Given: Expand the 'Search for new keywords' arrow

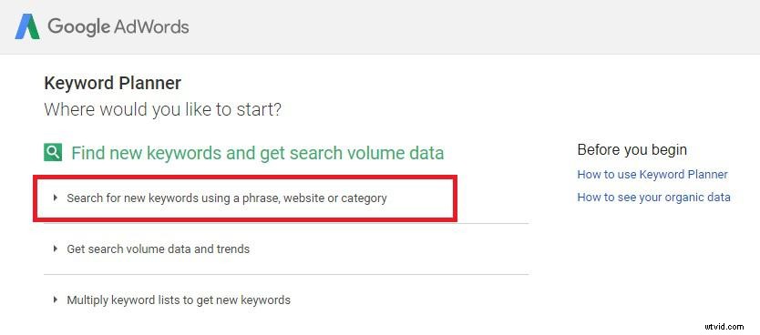Looking at the screenshot, I should click(x=56, y=198).
